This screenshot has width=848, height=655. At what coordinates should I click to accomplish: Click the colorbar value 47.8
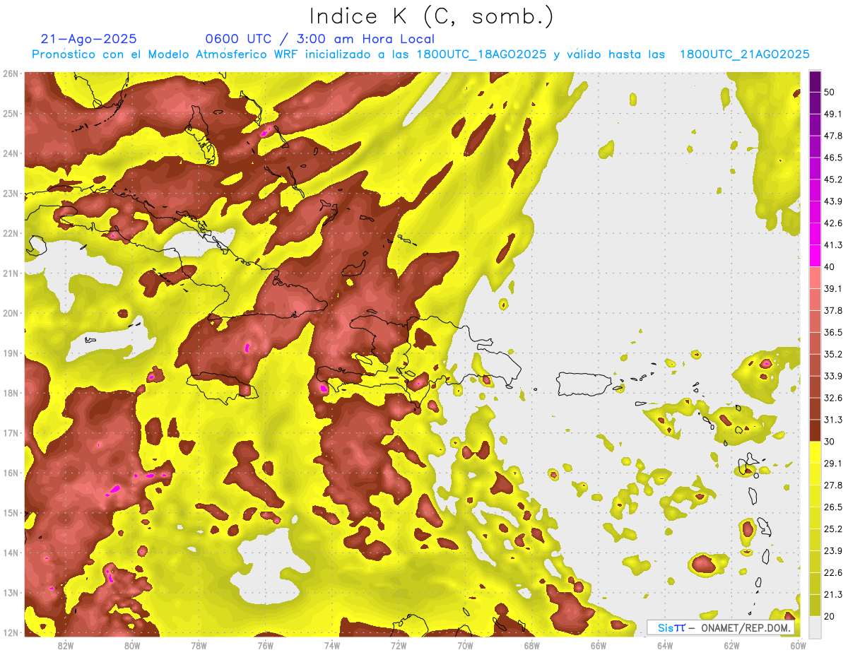coord(834,136)
